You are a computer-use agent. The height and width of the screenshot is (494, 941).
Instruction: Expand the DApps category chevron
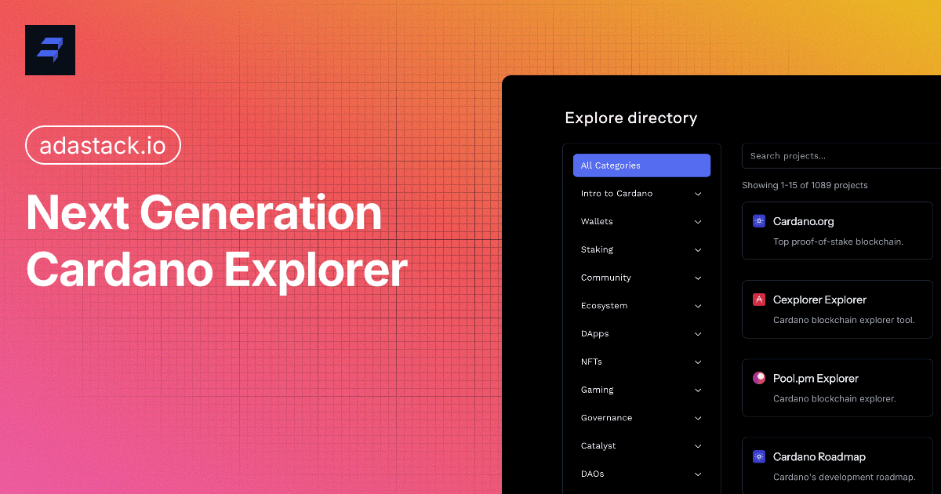pyautogui.click(x=698, y=334)
